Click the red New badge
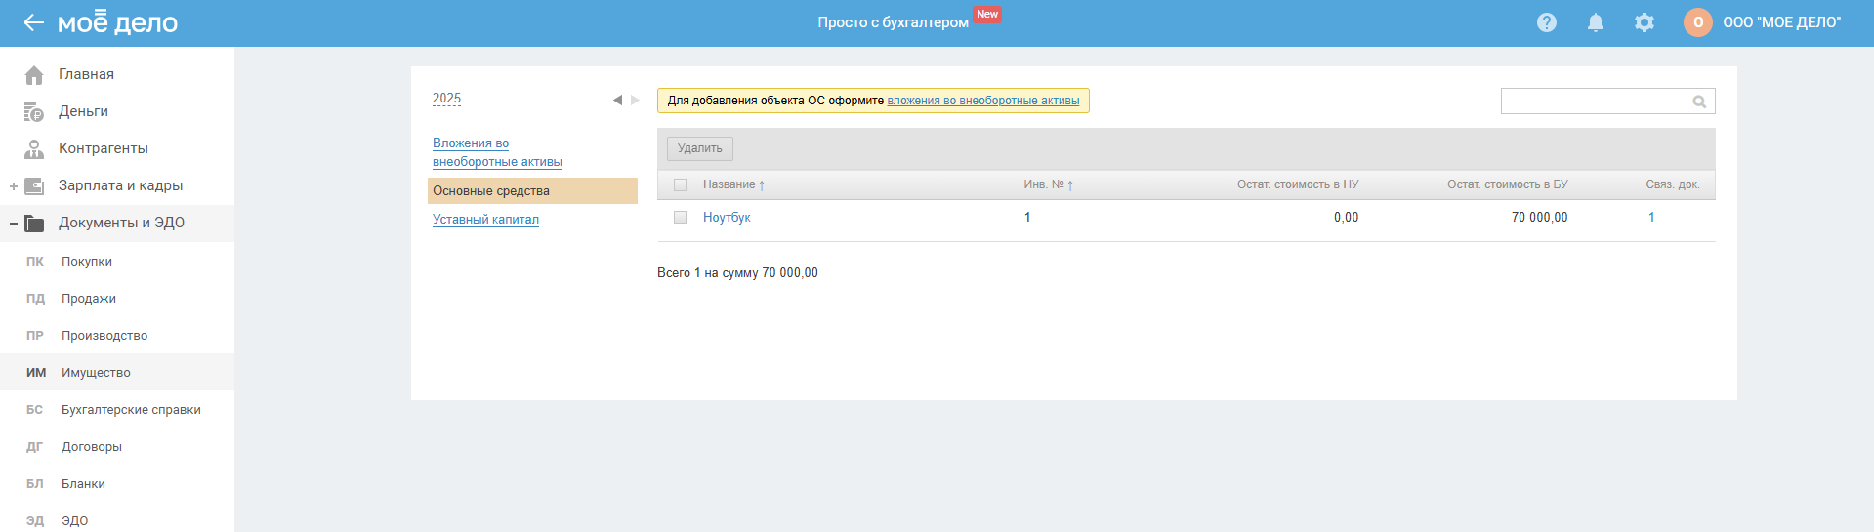The width and height of the screenshot is (1874, 532). tap(987, 15)
